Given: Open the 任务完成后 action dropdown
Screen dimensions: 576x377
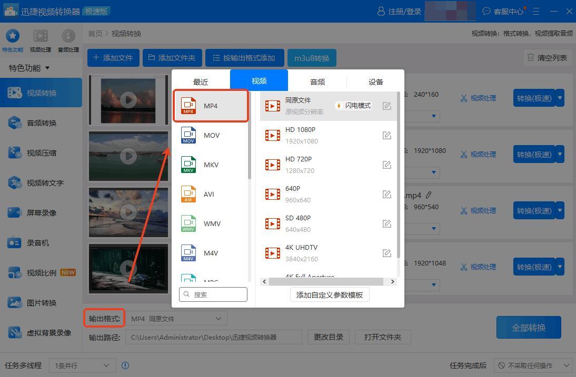Looking at the screenshot, I should (x=532, y=365).
